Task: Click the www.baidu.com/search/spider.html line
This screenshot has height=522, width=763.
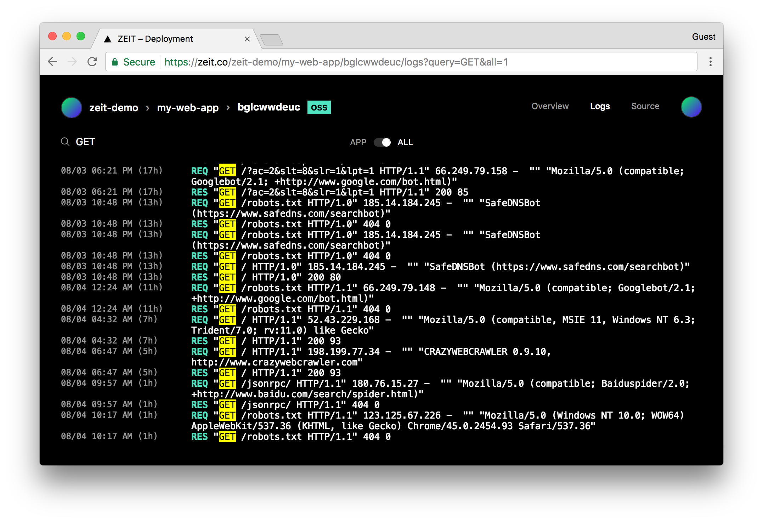Action: click(307, 394)
